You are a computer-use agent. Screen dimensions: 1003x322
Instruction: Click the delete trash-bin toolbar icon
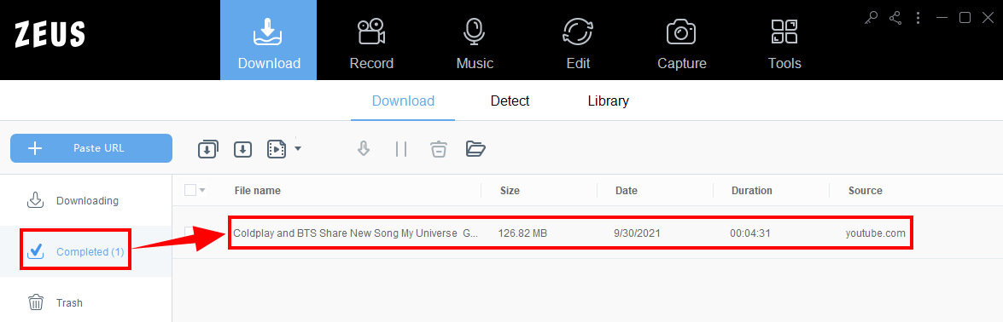point(438,149)
